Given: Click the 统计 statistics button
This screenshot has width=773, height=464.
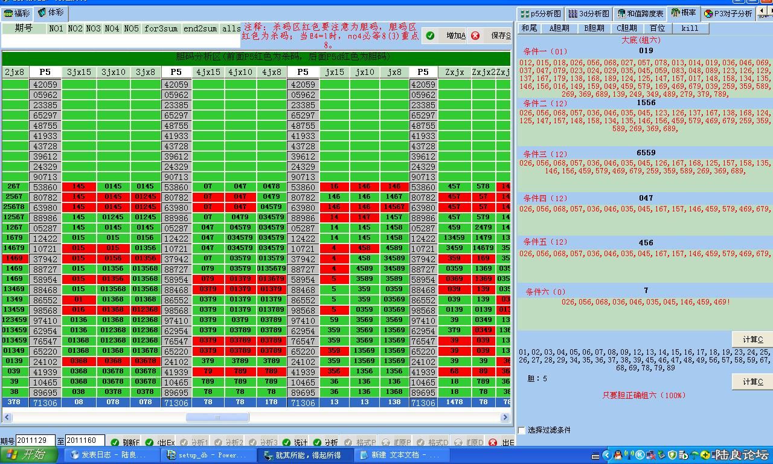Looking at the screenshot, I should coord(295,443).
